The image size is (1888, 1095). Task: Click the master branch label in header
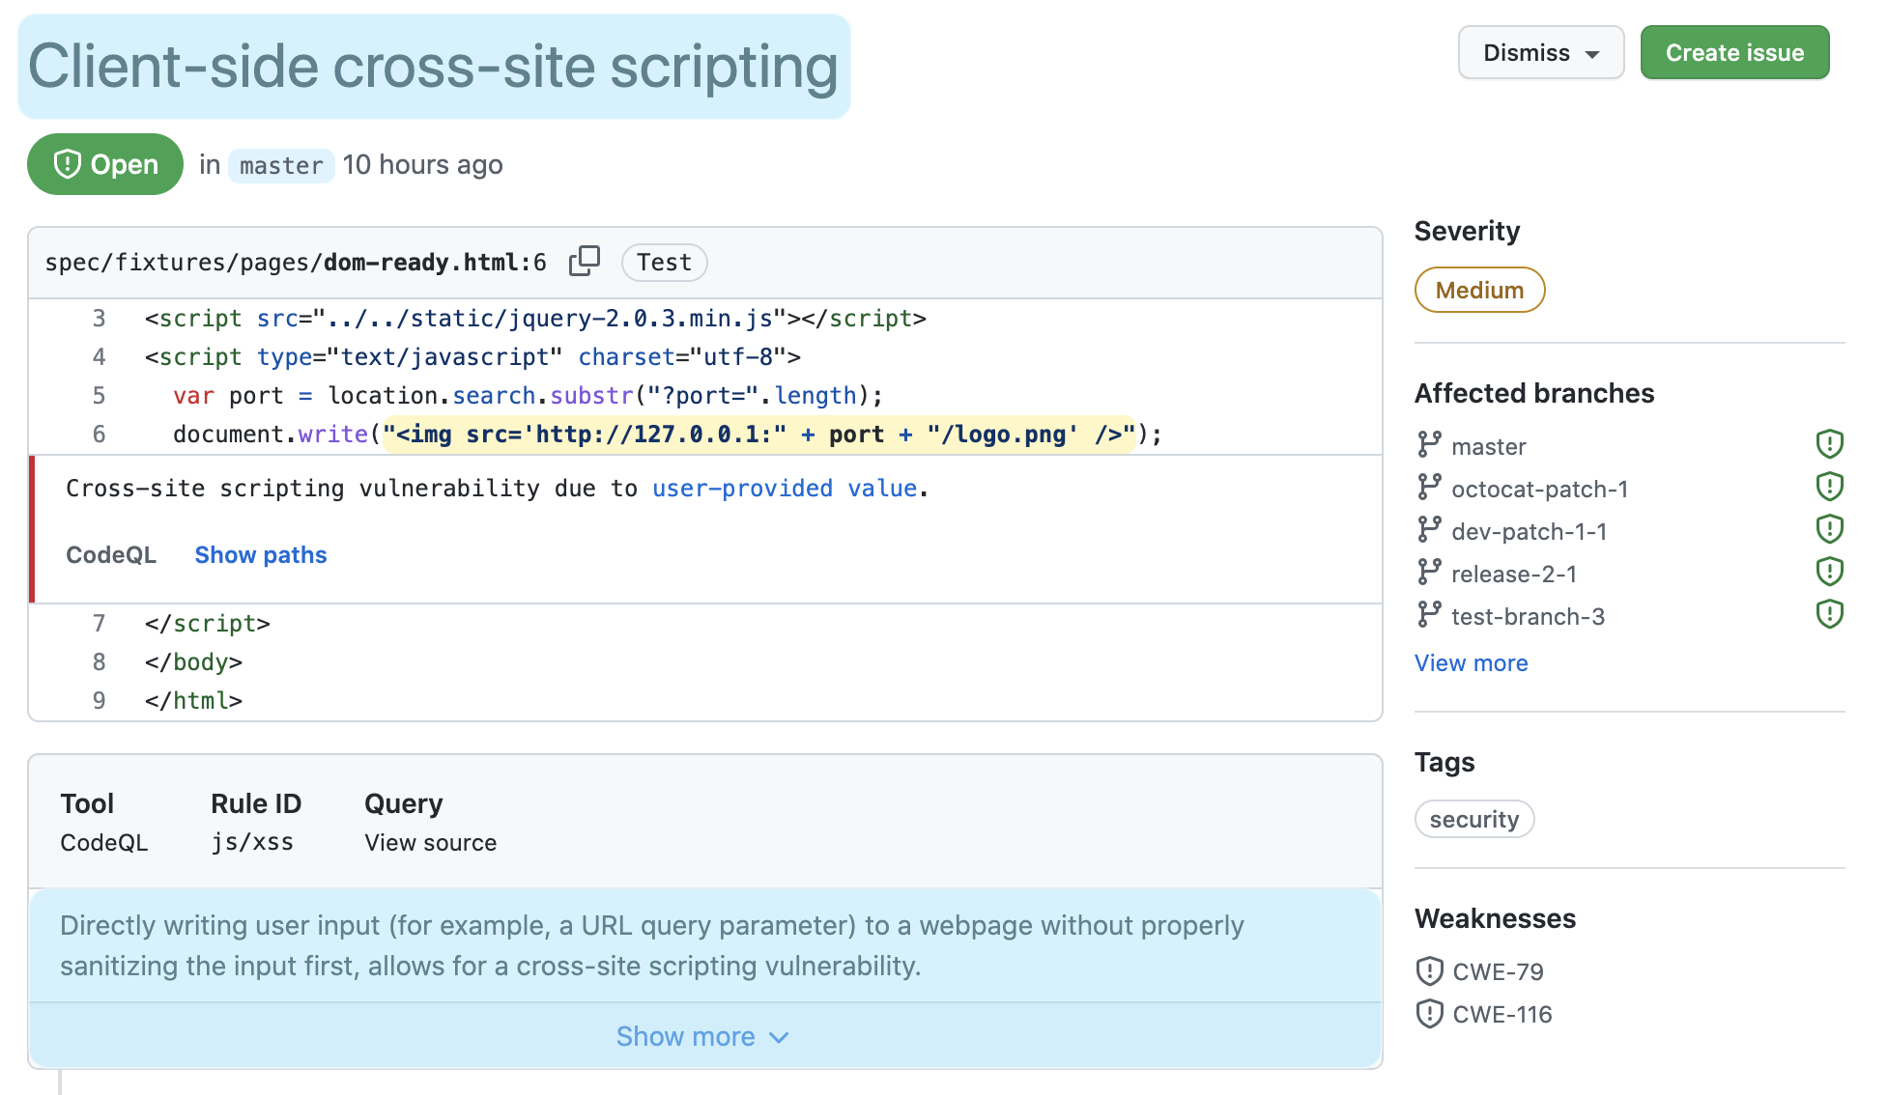click(281, 165)
